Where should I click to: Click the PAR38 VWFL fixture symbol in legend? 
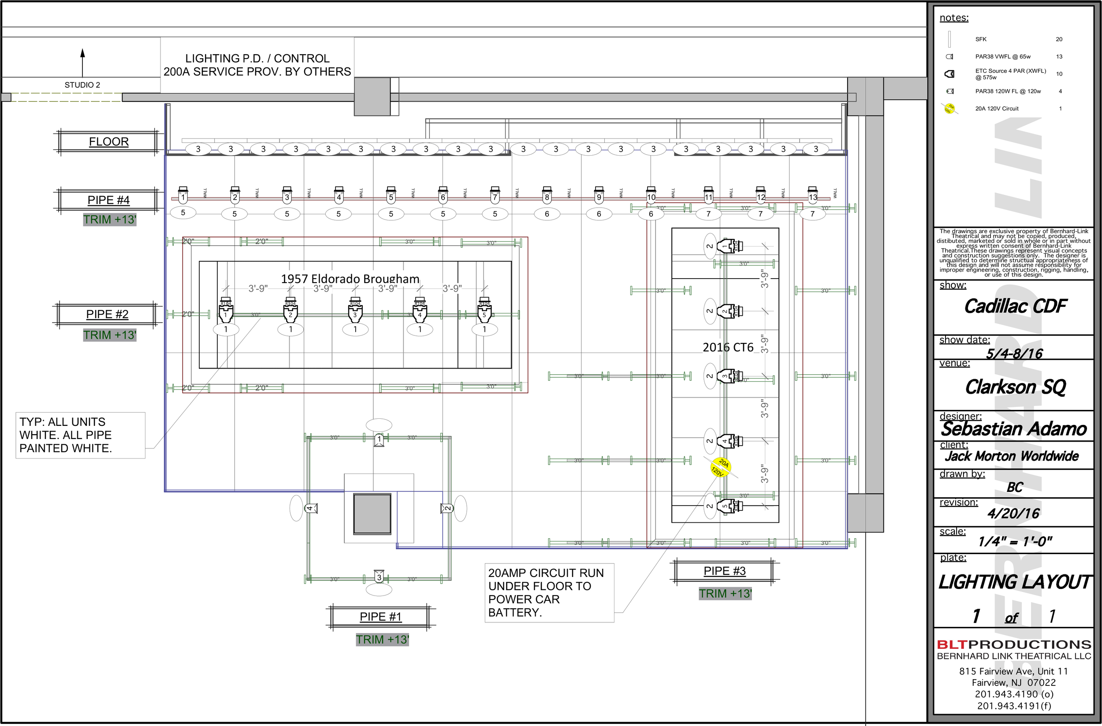coord(949,56)
